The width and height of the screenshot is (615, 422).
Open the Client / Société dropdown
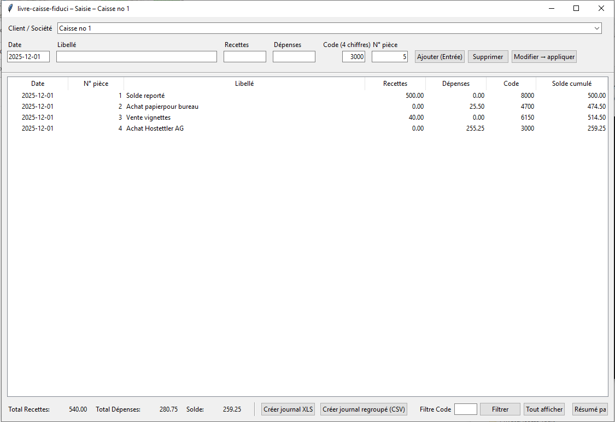tap(596, 28)
